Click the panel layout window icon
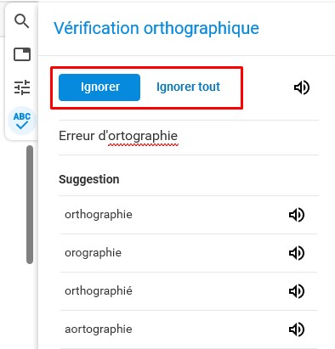This screenshot has height=349, width=335. 22,54
